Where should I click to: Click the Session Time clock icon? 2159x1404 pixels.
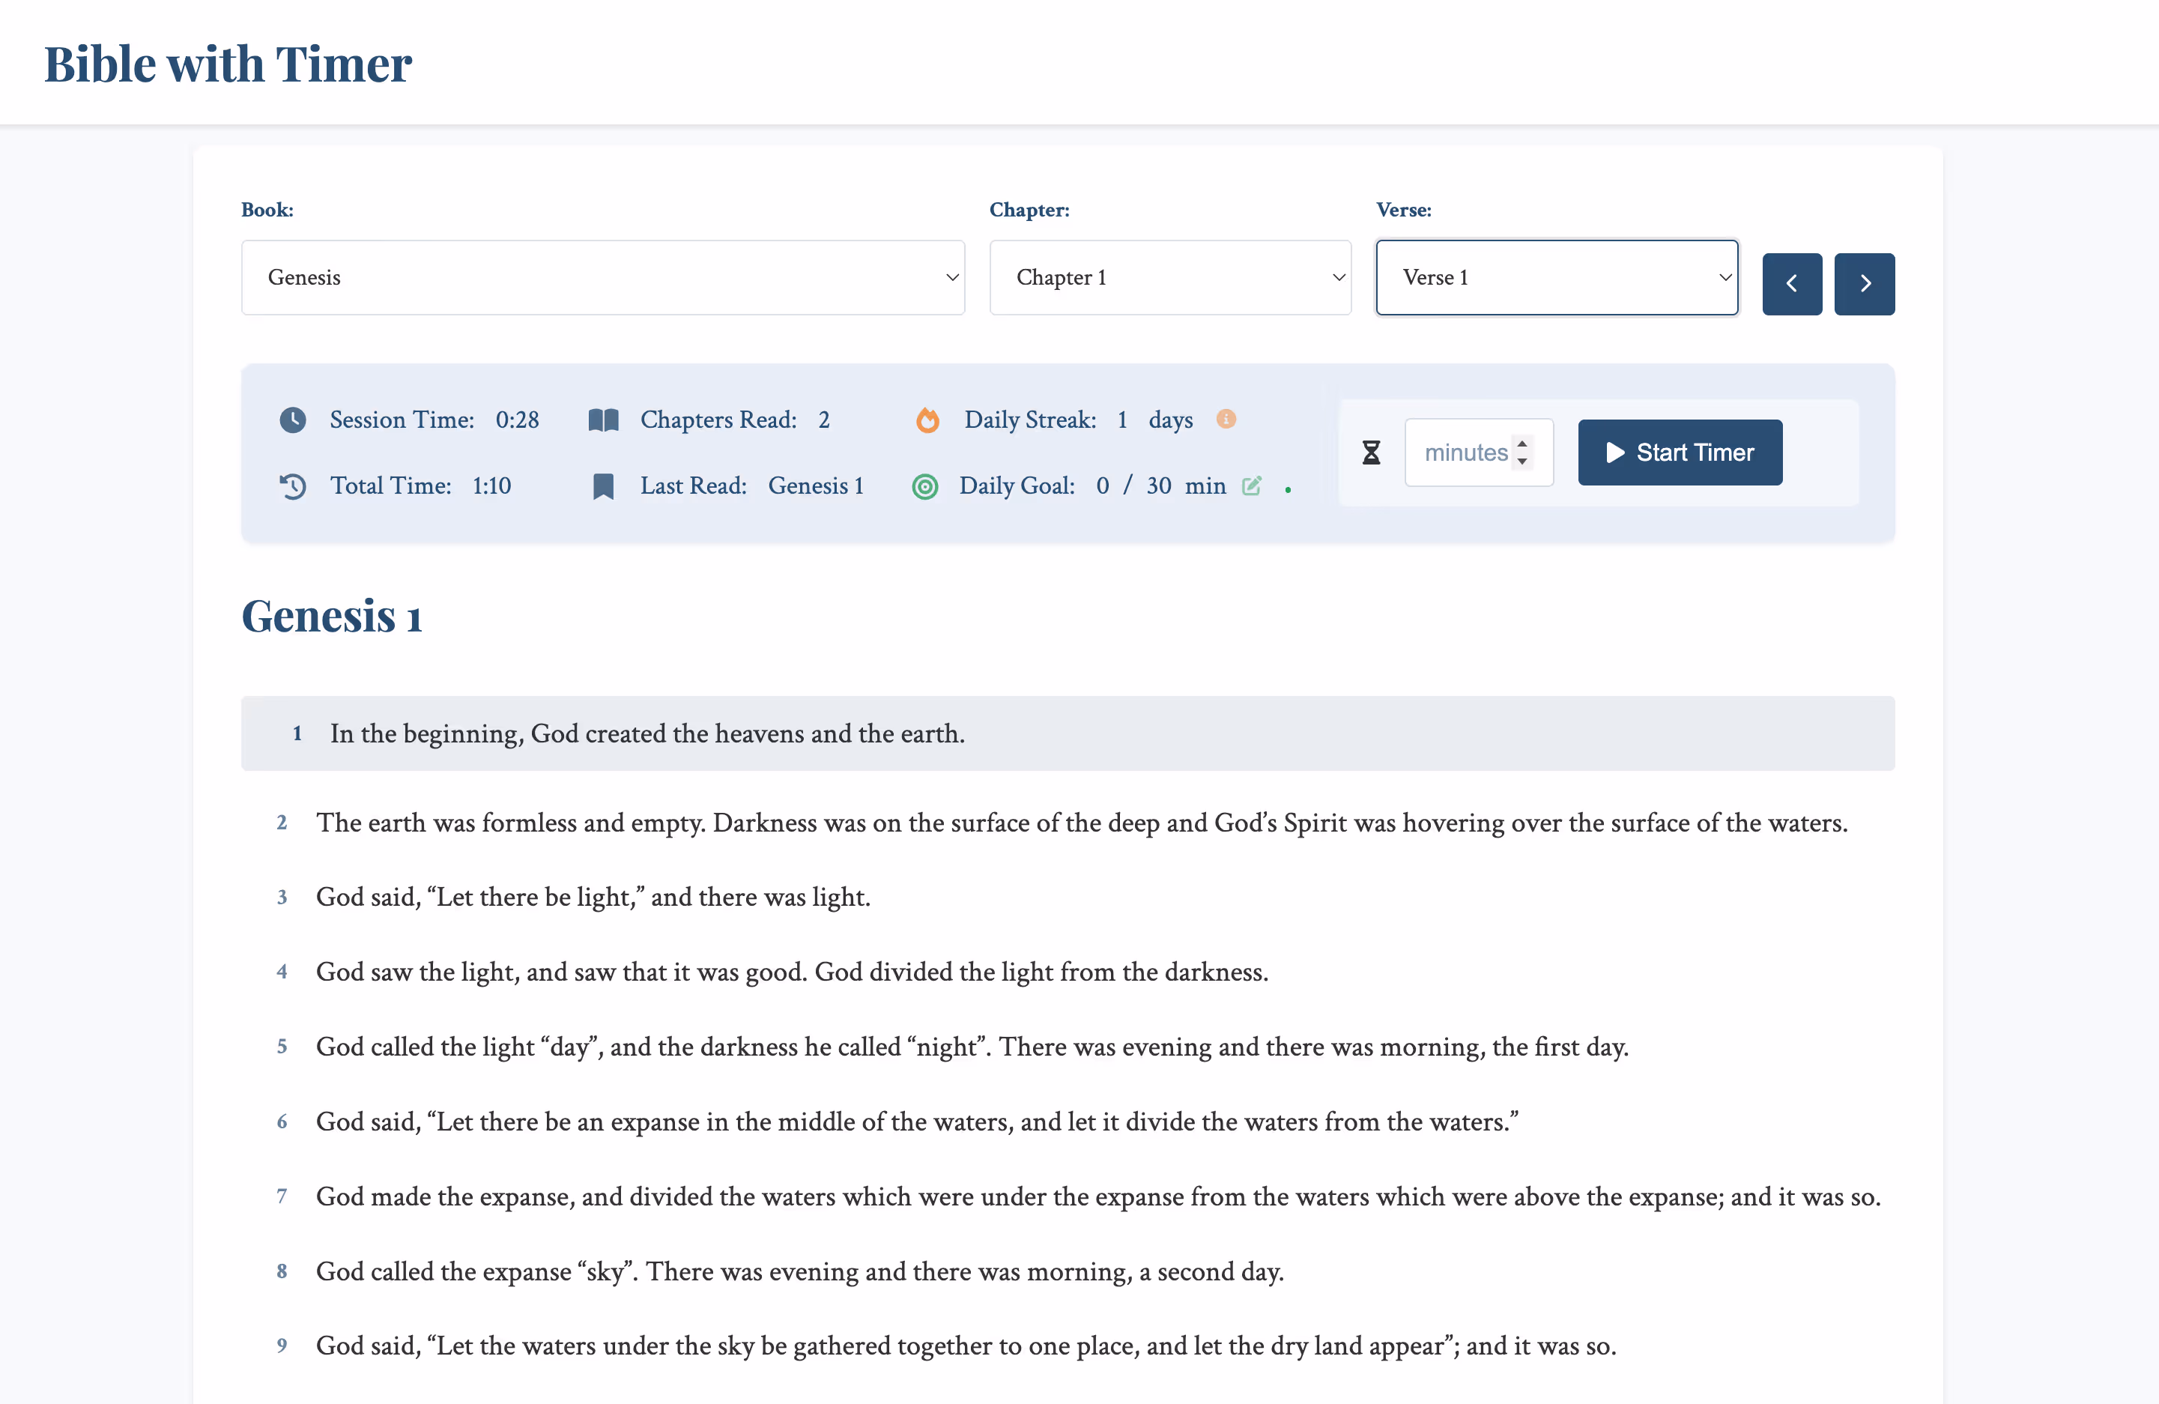click(x=292, y=420)
